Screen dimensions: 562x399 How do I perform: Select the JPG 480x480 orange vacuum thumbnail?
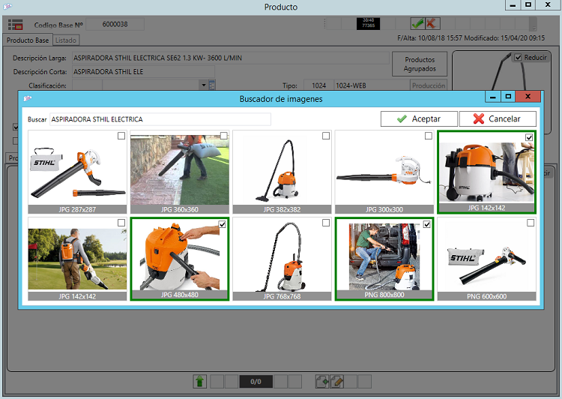[x=180, y=259]
